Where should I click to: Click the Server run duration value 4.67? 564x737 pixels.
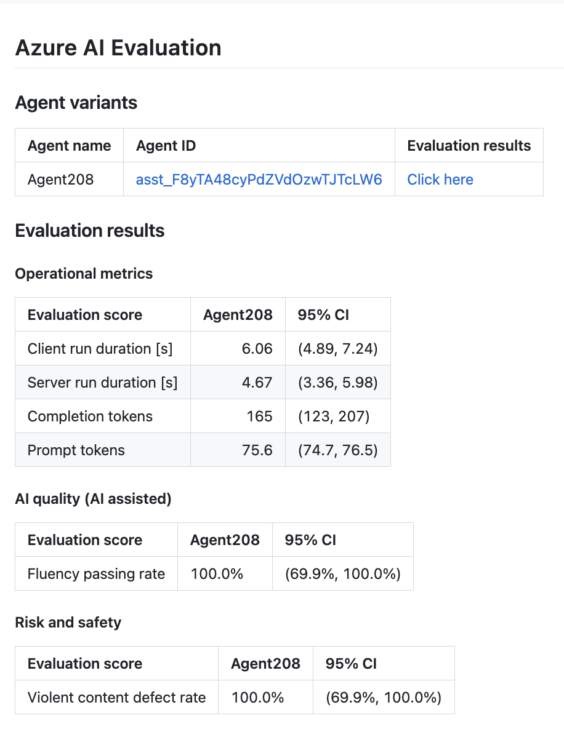point(257,383)
